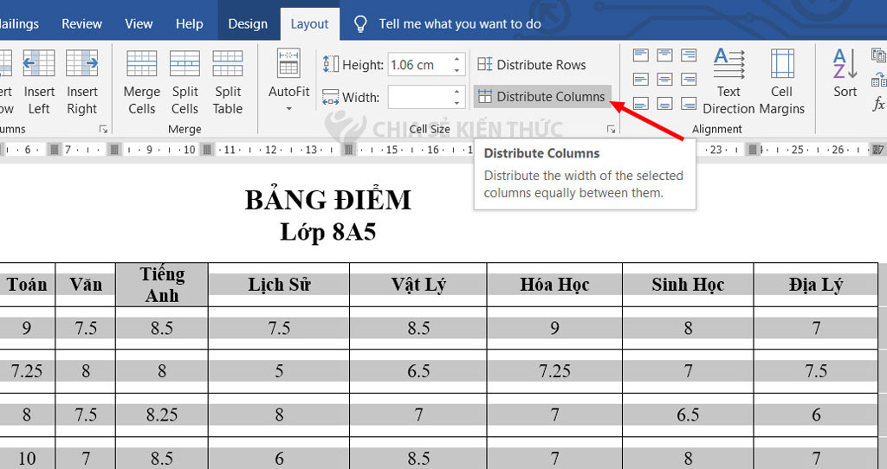The width and height of the screenshot is (887, 469).
Task: Change Text Direction in cells
Action: click(x=728, y=82)
